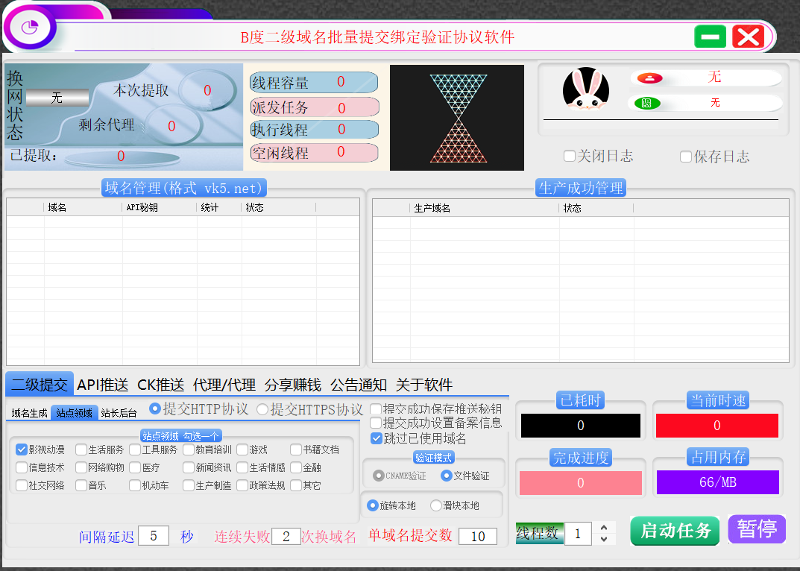Minimize window with green button

pyautogui.click(x=710, y=37)
